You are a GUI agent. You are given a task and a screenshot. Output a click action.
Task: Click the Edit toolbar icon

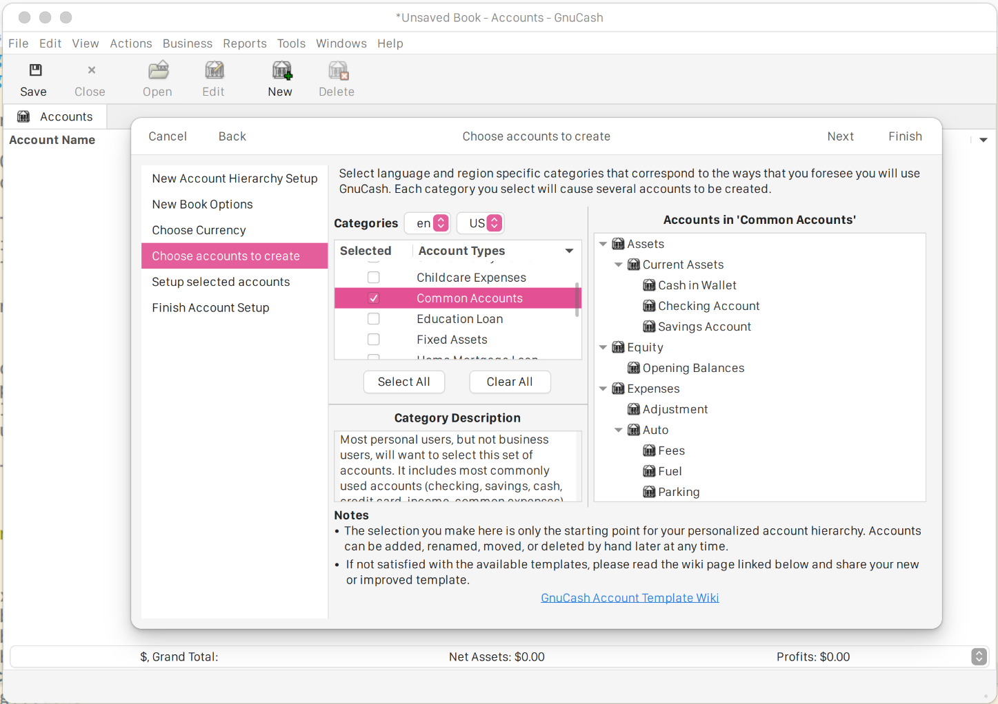(x=214, y=71)
